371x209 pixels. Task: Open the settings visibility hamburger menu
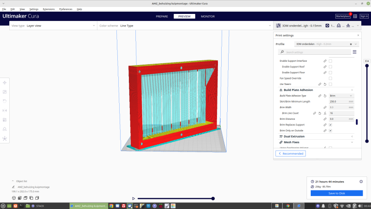355,52
